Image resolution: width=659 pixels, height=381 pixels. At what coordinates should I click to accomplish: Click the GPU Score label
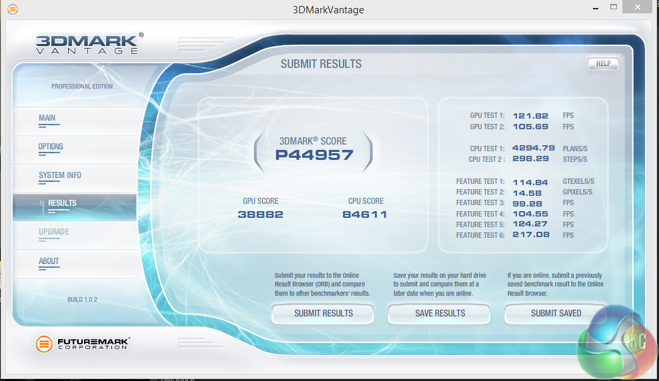[x=261, y=201]
